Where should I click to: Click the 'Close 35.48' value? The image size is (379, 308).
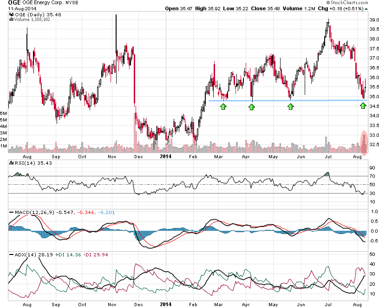(x=265, y=8)
